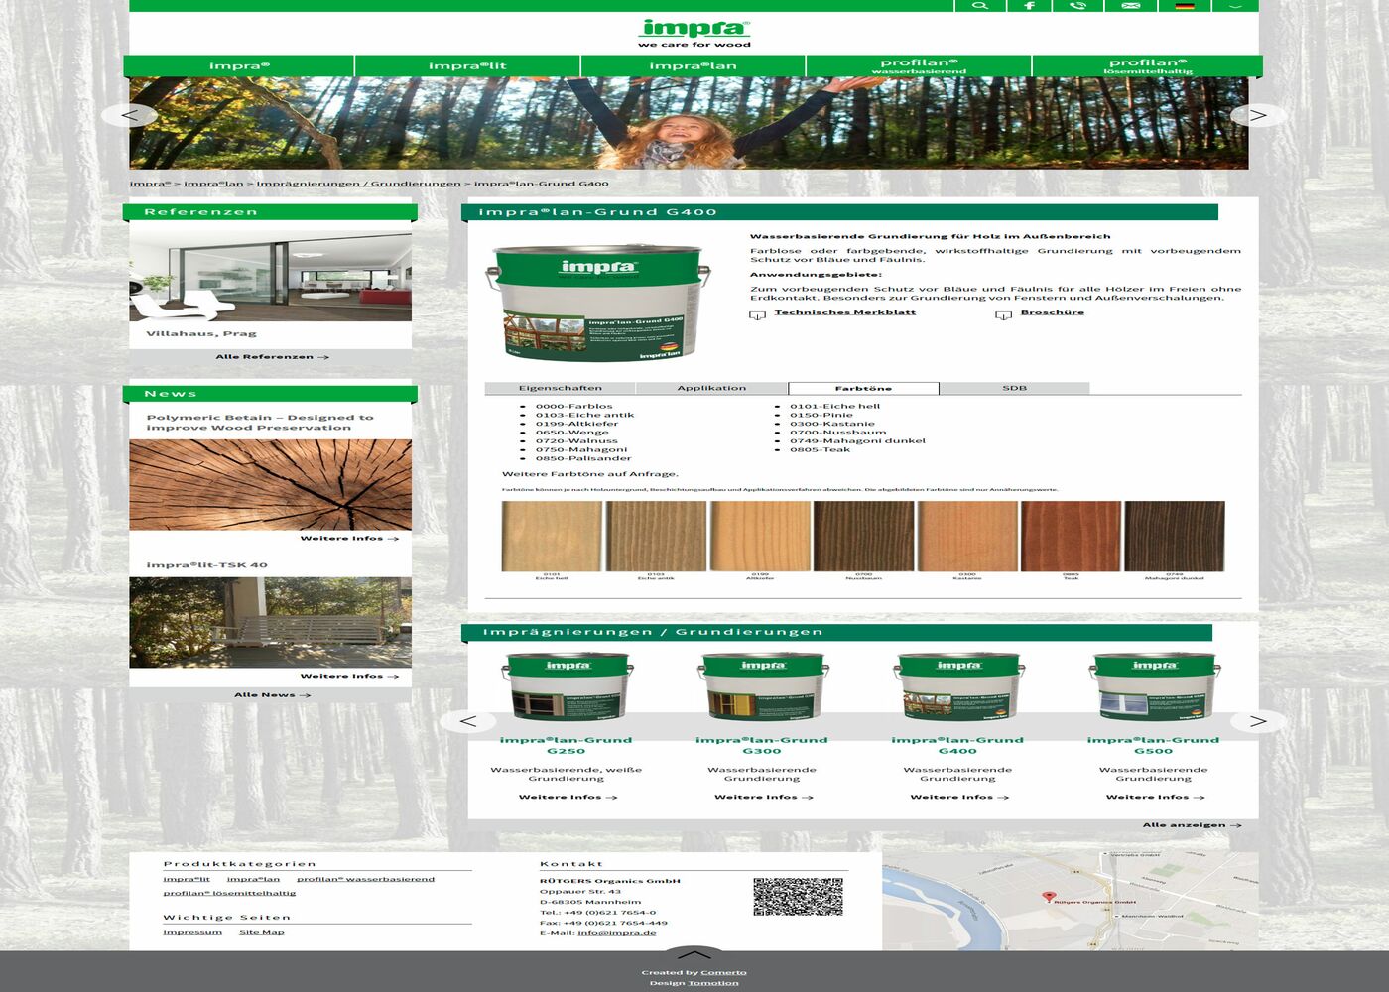
Task: Open the impra®lit menu
Action: click(467, 66)
